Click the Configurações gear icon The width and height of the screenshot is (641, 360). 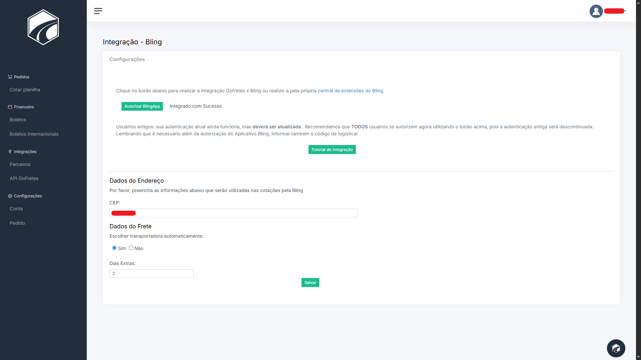[x=10, y=196]
